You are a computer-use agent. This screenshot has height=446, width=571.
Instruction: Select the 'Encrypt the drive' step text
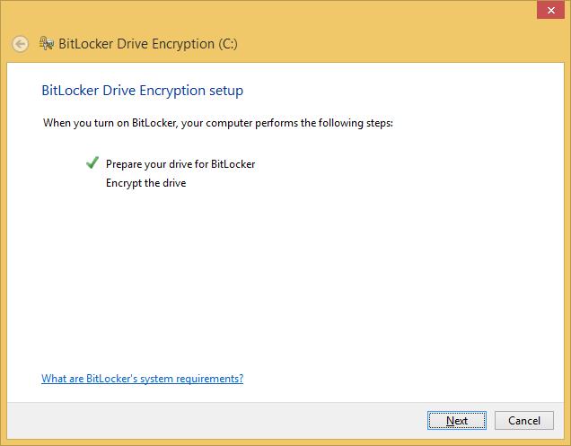coord(145,183)
